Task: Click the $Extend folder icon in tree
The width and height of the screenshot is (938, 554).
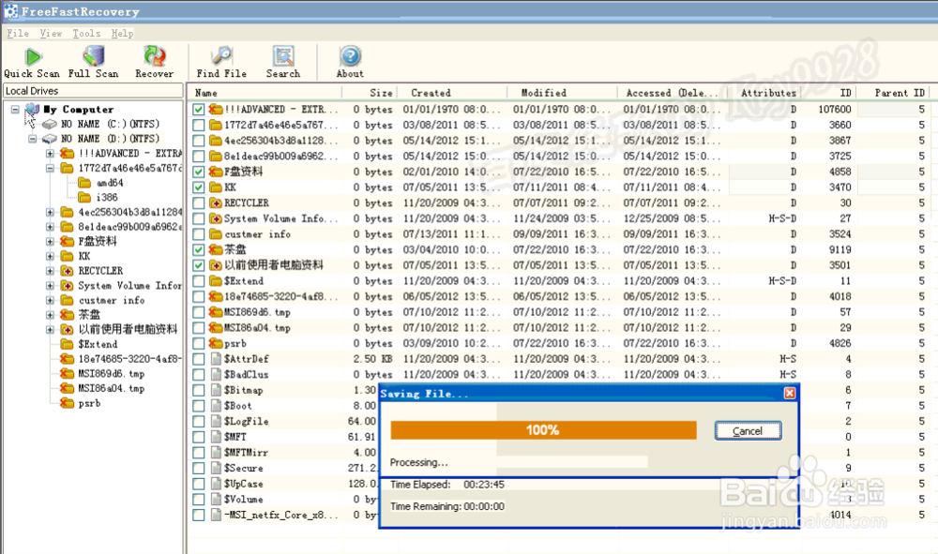Action: coord(67,344)
